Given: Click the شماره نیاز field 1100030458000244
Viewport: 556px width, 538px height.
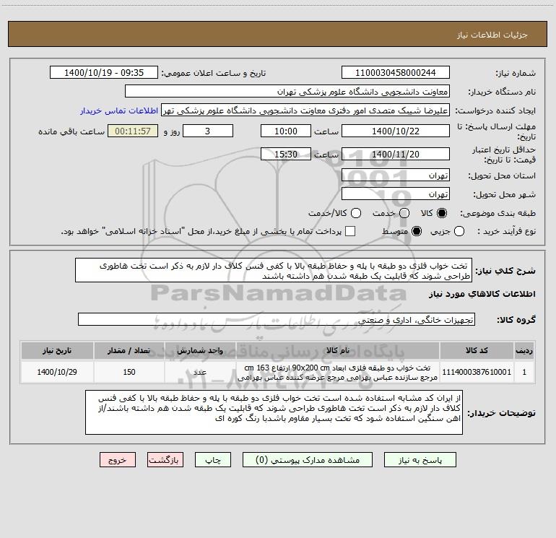Looking at the screenshot, I should click(x=396, y=72).
